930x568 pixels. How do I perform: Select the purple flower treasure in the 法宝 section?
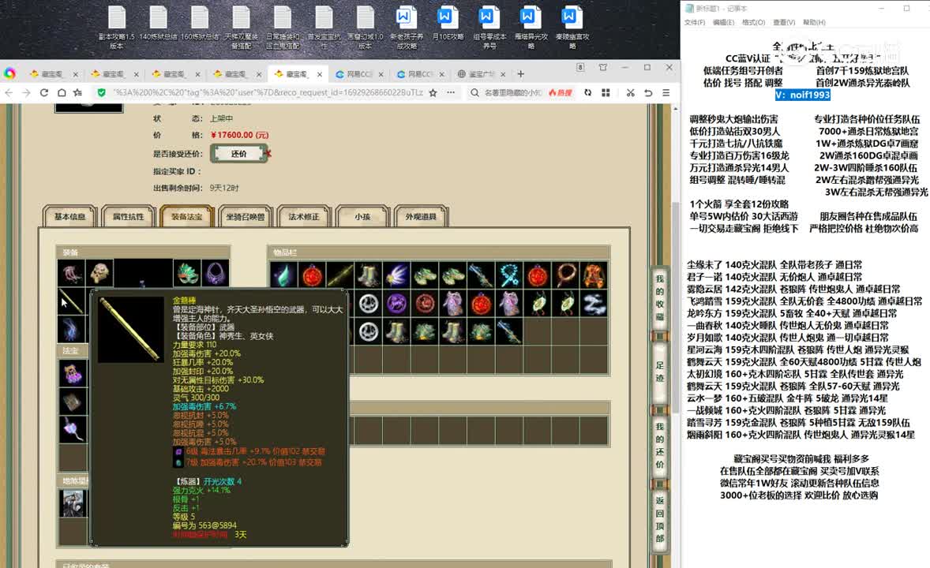point(73,430)
